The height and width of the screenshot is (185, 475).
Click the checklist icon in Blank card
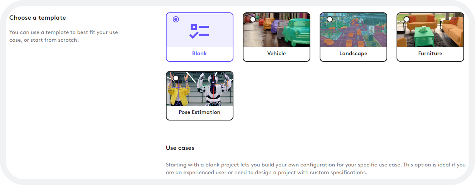tap(199, 31)
